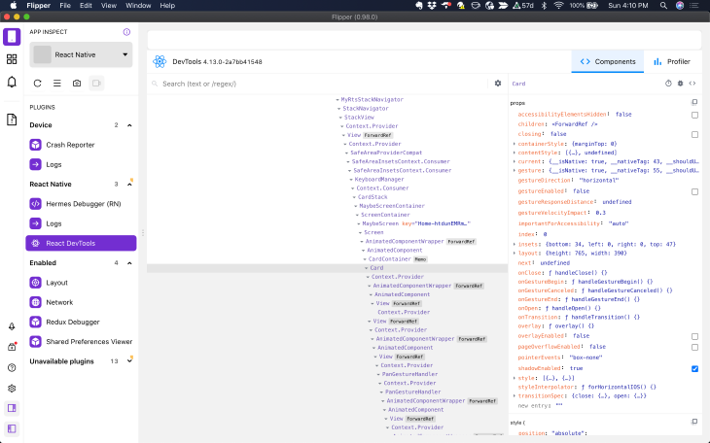The image size is (710, 443).
Task: Open React Native Logs plugin
Action: coord(81,223)
